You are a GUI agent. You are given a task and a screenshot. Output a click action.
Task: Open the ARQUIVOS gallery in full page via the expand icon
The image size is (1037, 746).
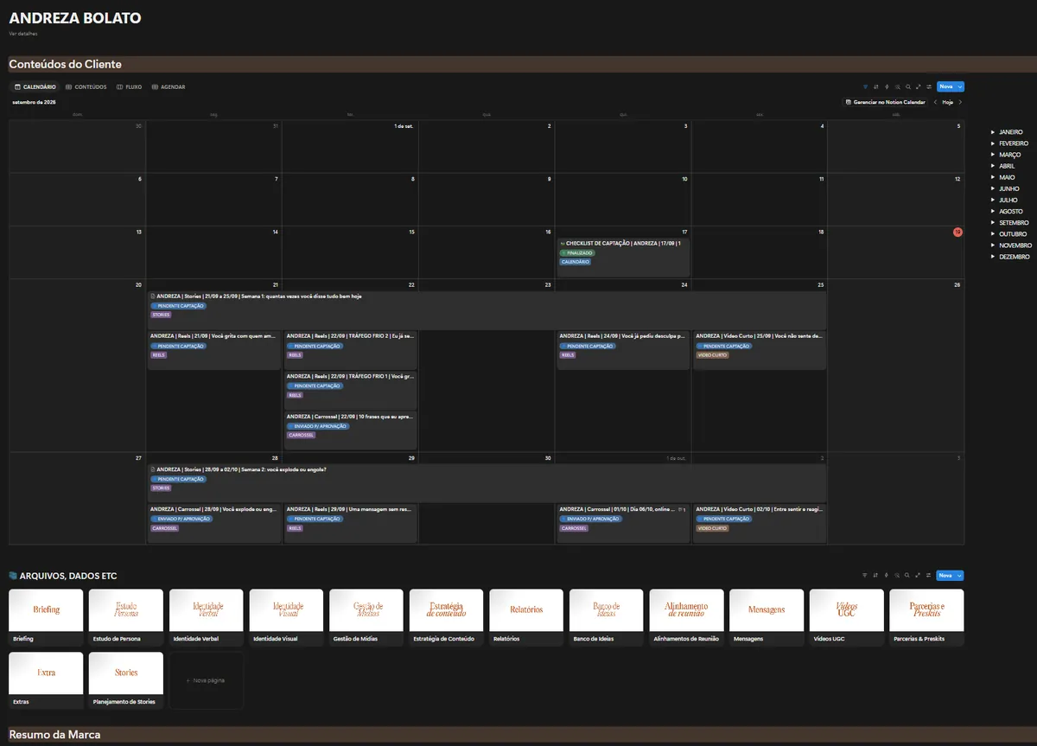click(x=918, y=575)
